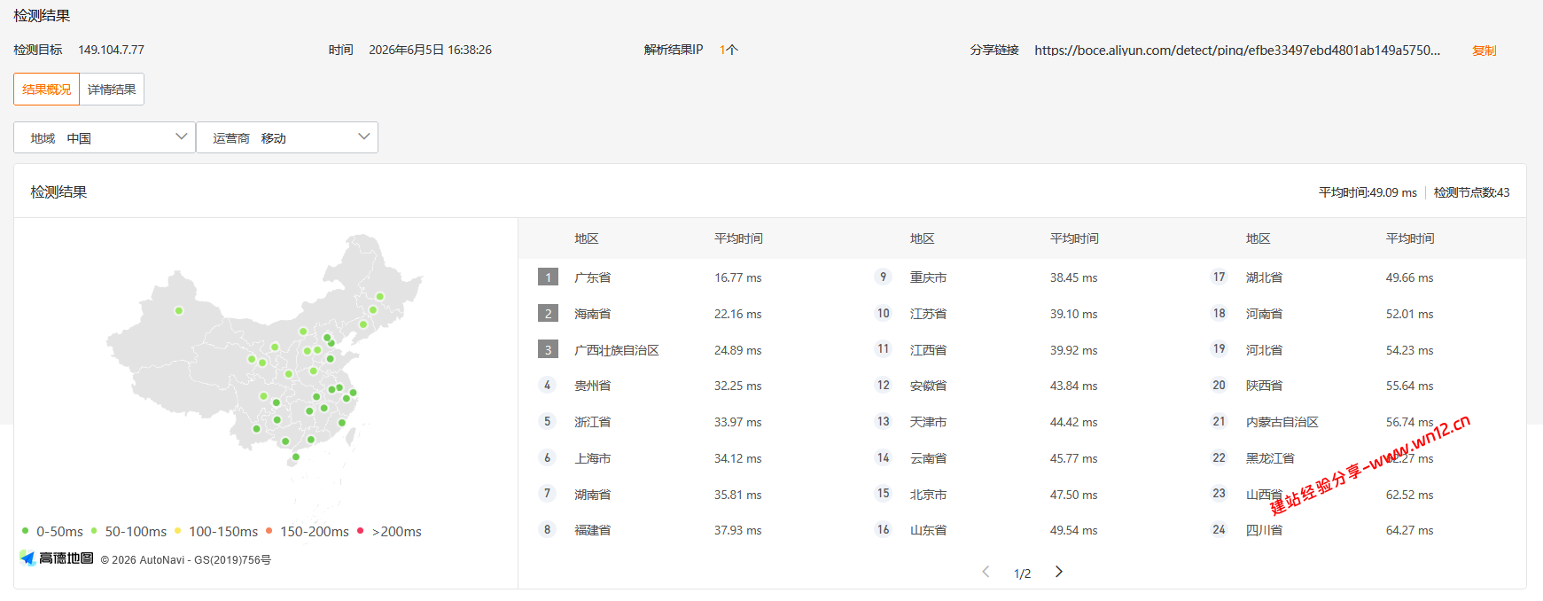Go to previous page arrow of results

pyautogui.click(x=986, y=572)
